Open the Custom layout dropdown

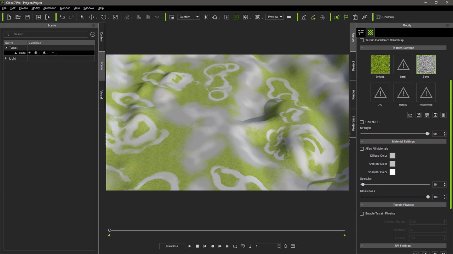point(188,17)
